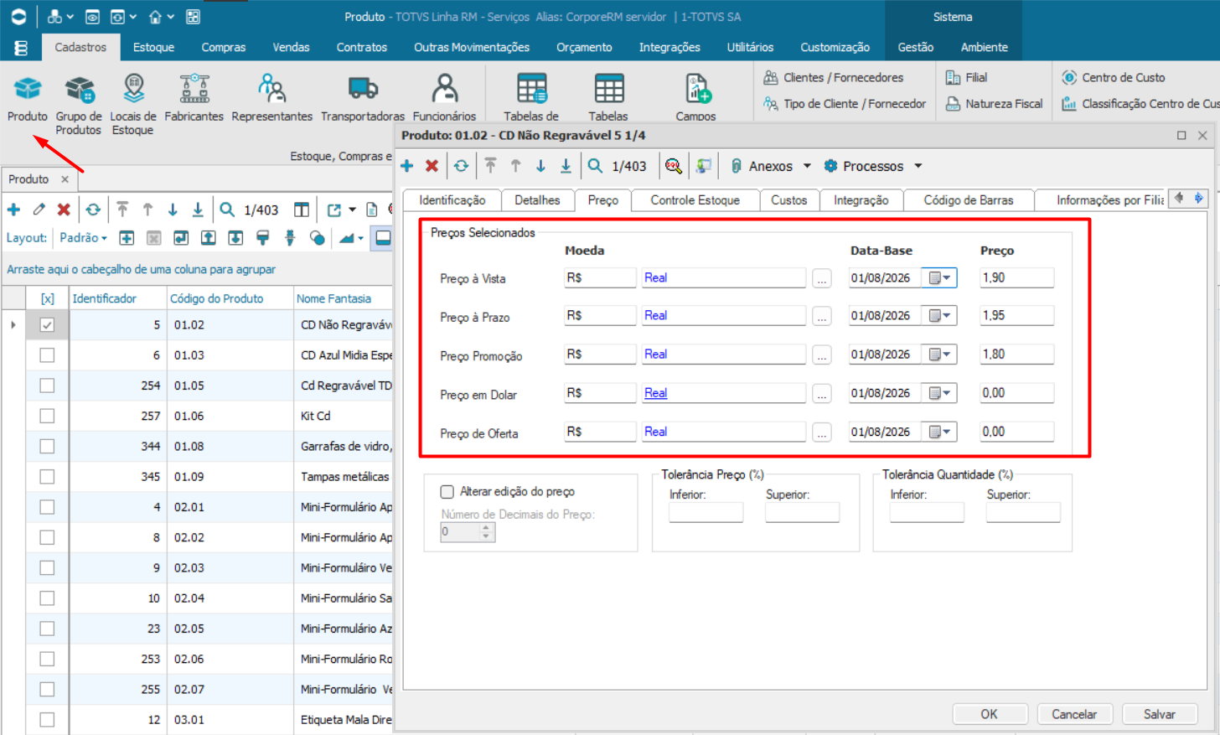Click the Real currency link for Preço em Dolar

coord(656,393)
